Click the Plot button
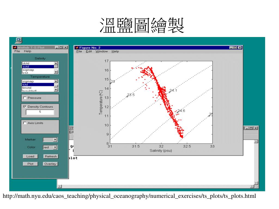 pyautogui.click(x=31, y=164)
